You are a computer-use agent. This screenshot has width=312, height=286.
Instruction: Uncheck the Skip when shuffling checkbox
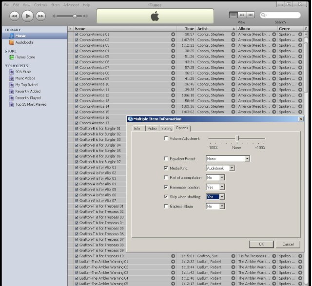[x=166, y=197]
